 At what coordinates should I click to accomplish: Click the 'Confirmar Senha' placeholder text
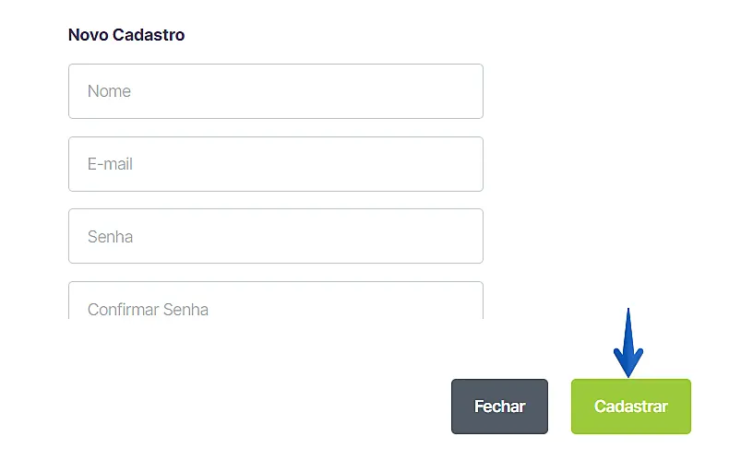click(x=148, y=309)
